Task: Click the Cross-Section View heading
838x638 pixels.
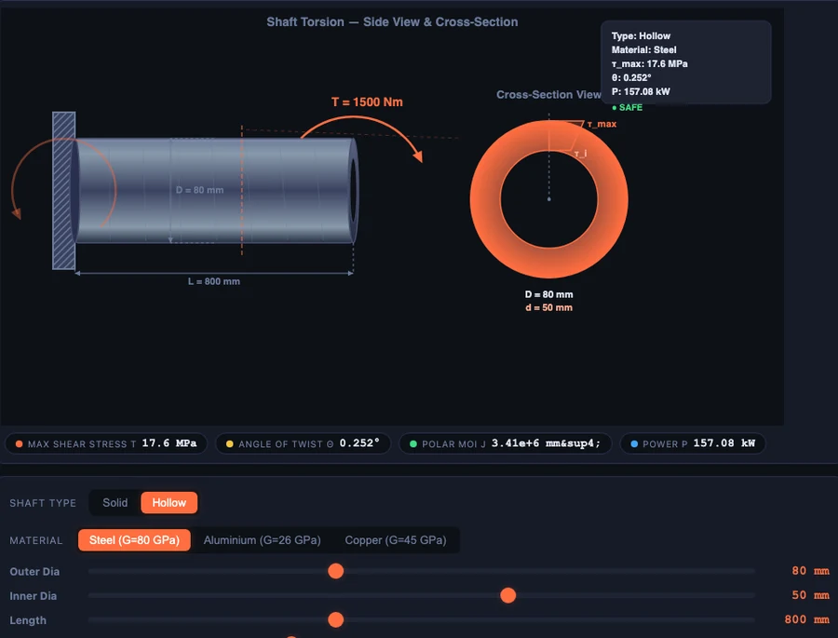Action: pyautogui.click(x=548, y=95)
